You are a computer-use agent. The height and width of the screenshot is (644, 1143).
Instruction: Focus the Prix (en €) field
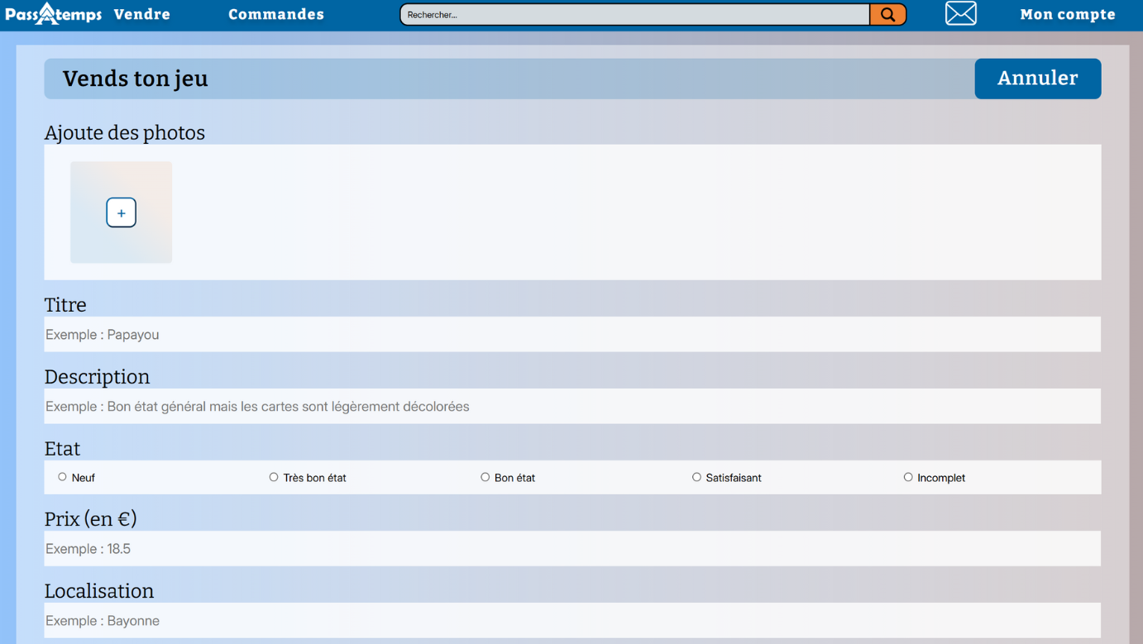pyautogui.click(x=572, y=549)
